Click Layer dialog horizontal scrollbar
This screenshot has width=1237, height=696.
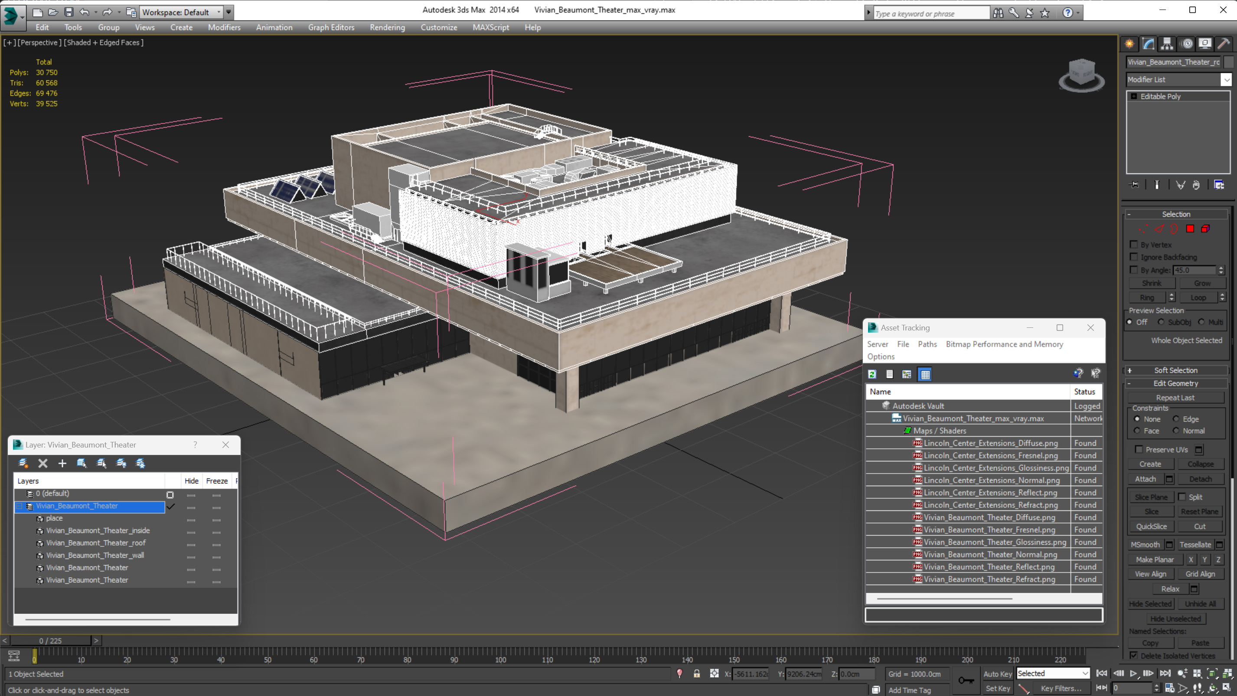(x=98, y=619)
